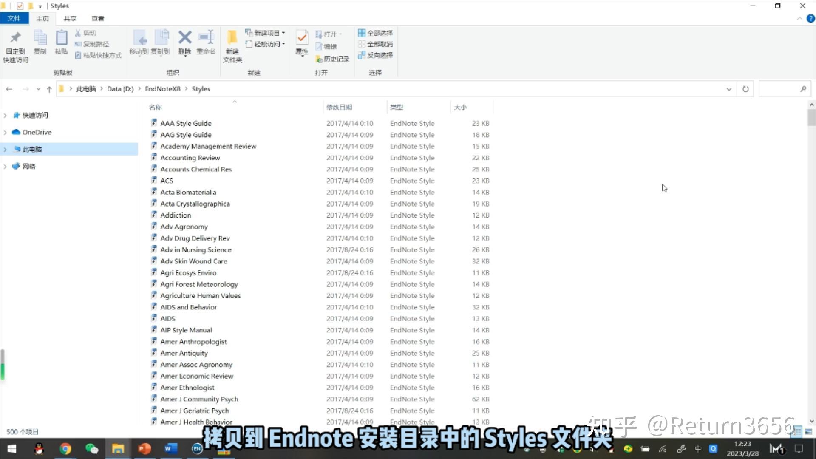This screenshot has height=459, width=816.
Task: Select the AAA Style Guide file
Action: pyautogui.click(x=186, y=123)
